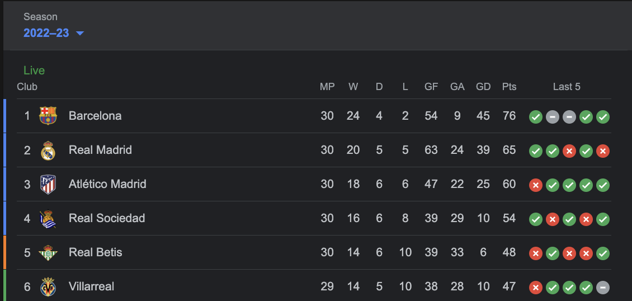632x301 pixels.
Task: Click the Real Sociedad crest icon
Action: [48, 219]
